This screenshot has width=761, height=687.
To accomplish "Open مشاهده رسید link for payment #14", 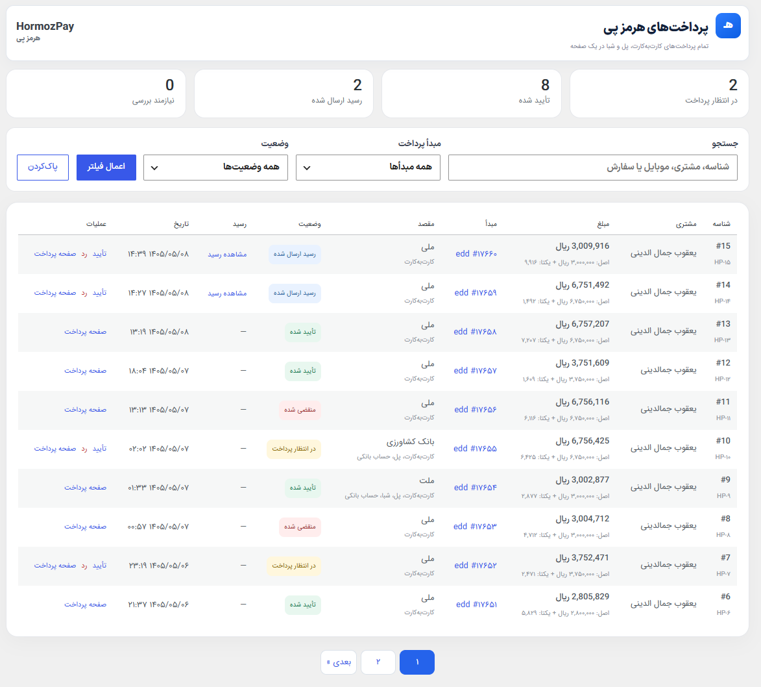I will (x=227, y=293).
